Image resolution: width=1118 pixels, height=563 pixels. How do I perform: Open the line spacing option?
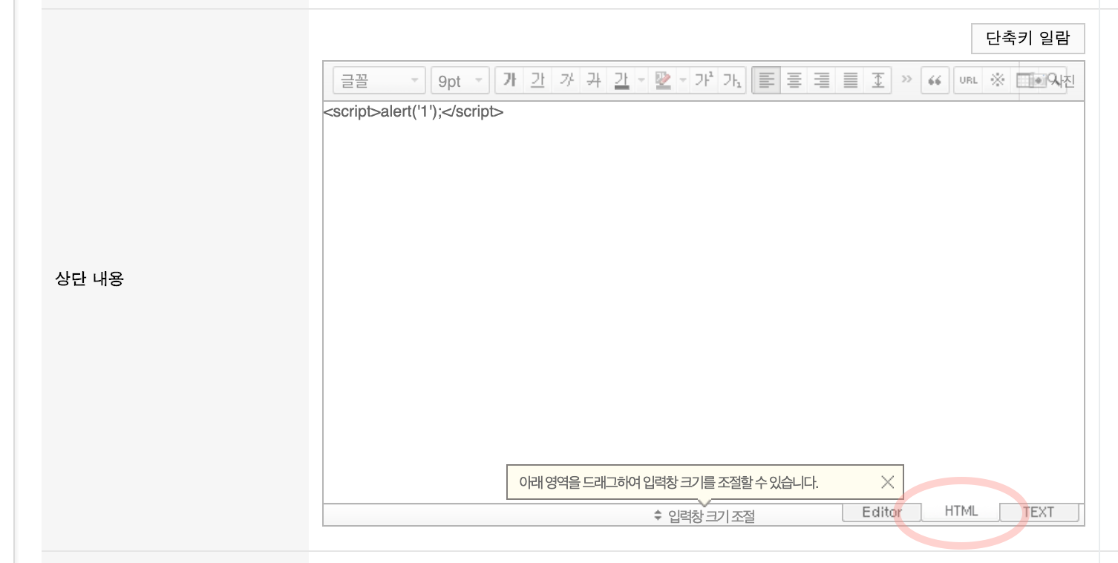click(x=878, y=80)
